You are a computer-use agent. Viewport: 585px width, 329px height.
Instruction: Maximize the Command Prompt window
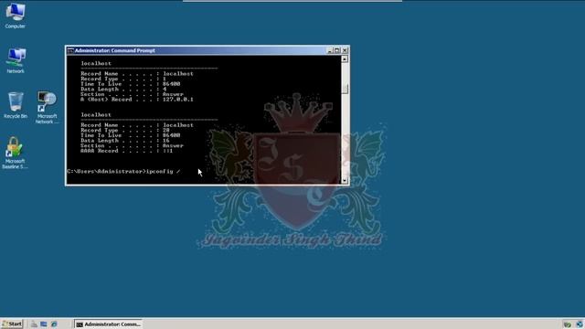point(337,50)
